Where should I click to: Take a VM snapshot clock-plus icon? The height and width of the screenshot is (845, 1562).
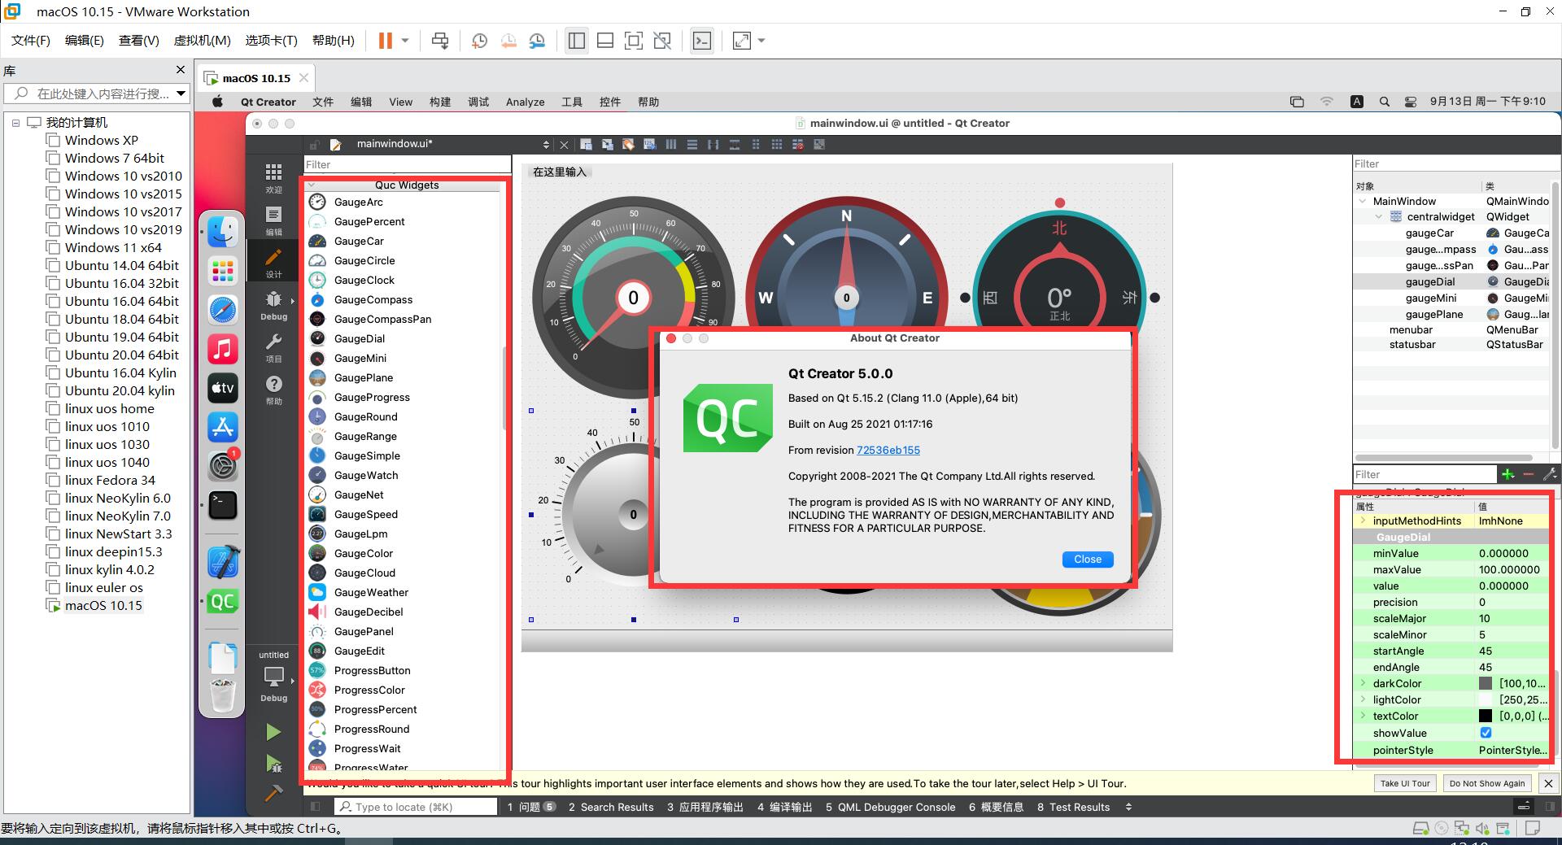(x=479, y=41)
